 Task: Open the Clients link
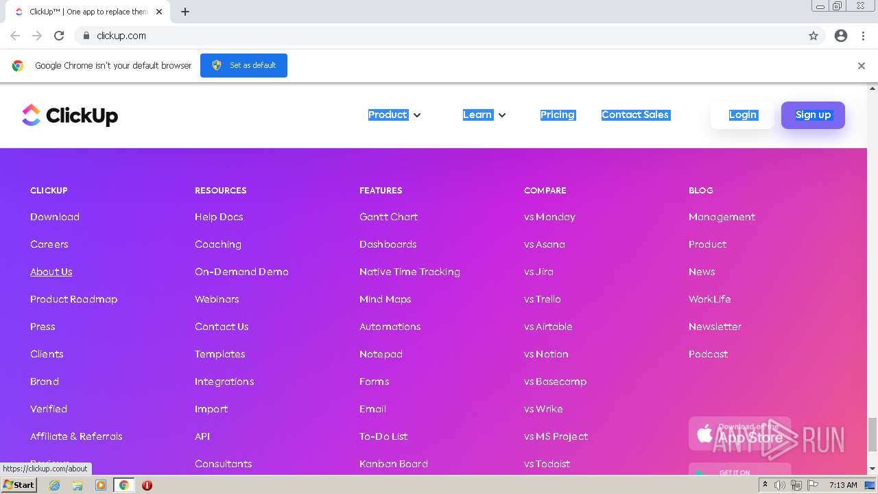coord(47,354)
